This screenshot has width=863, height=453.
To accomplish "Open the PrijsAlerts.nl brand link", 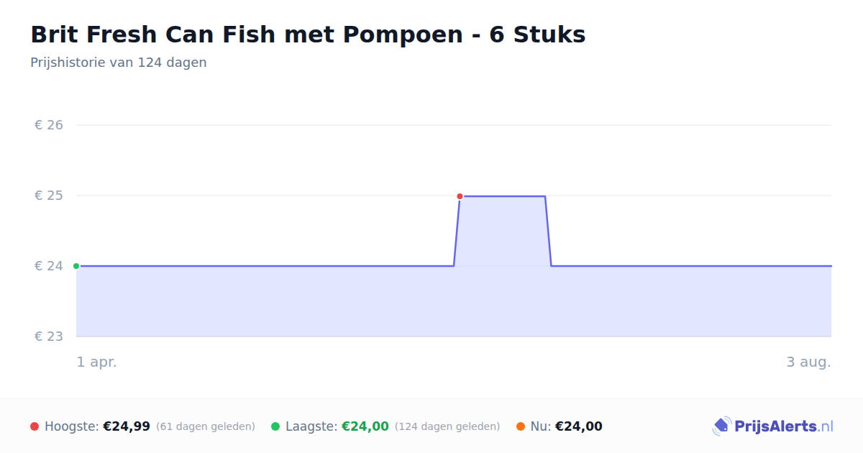I will click(772, 426).
